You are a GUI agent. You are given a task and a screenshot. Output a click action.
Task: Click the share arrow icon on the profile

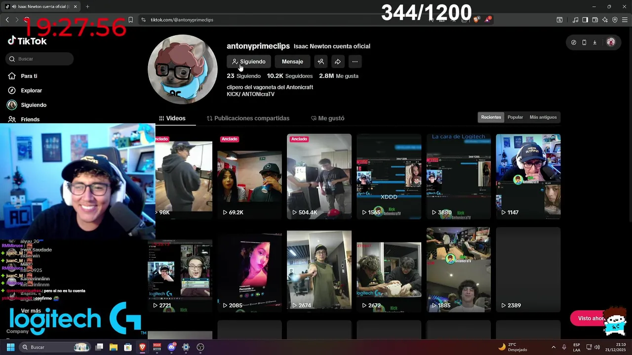pyautogui.click(x=338, y=62)
